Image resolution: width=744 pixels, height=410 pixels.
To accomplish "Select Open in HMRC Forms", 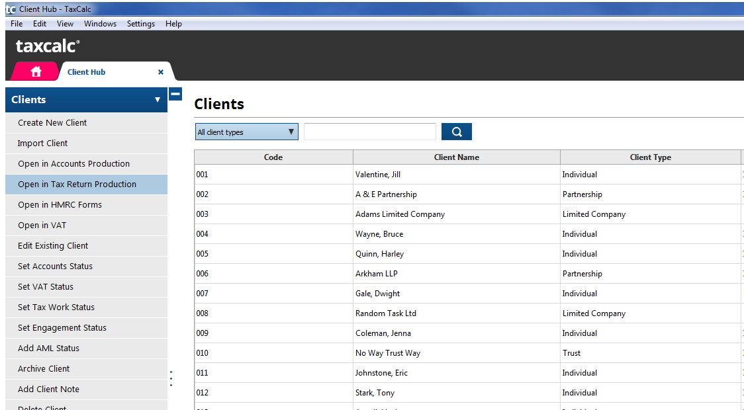I will click(x=86, y=205).
